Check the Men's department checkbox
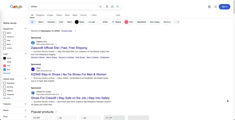The height and width of the screenshot is (120, 235). click(x=4, y=33)
